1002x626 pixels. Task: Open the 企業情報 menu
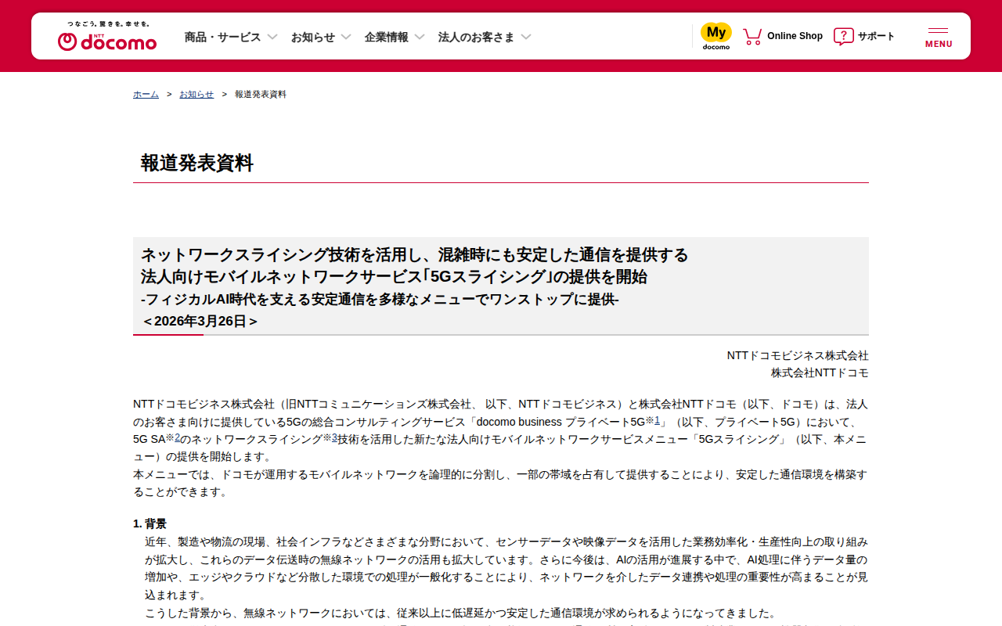pyautogui.click(x=387, y=37)
